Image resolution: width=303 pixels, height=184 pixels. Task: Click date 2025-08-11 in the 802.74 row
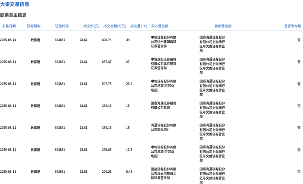8,40
